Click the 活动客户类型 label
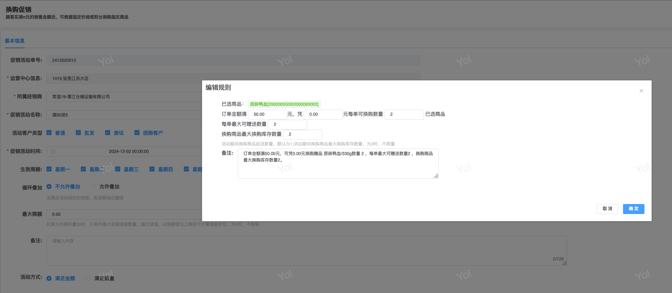 pos(27,133)
